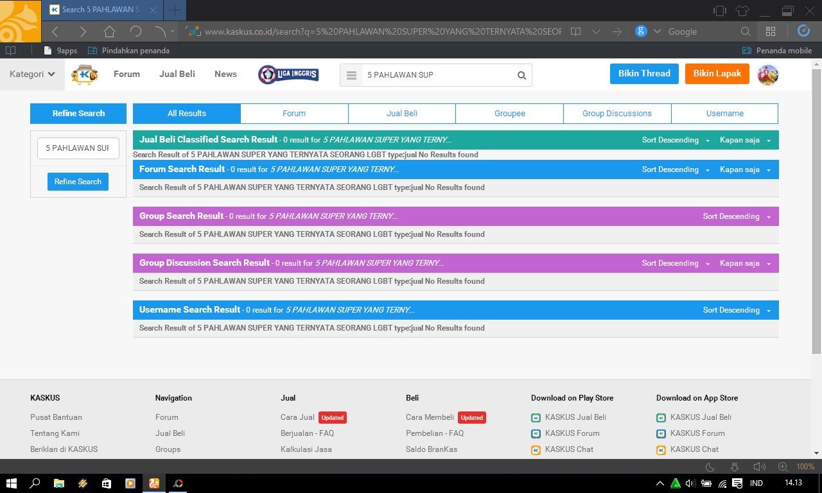This screenshot has width=822, height=493.
Task: Open Sort Descending in Jual Beli results
Action: 676,140
